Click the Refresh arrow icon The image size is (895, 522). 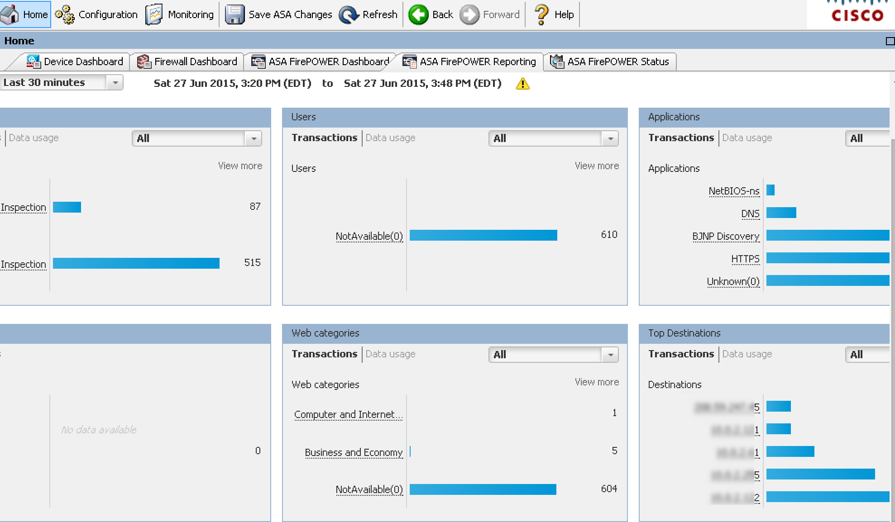tap(349, 14)
